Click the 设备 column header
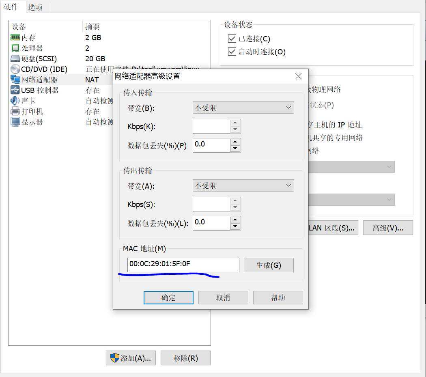 tap(45, 27)
